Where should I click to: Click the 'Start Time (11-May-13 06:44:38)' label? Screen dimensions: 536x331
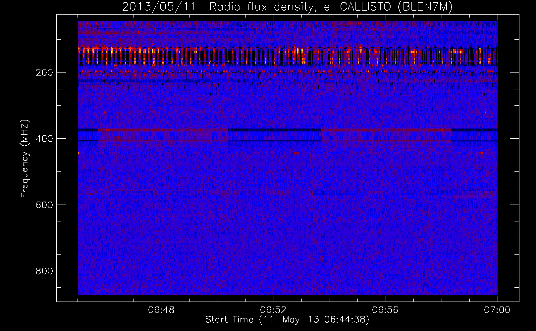tap(287, 320)
